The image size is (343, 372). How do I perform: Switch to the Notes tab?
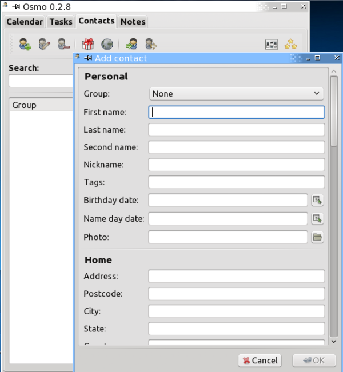click(x=133, y=22)
